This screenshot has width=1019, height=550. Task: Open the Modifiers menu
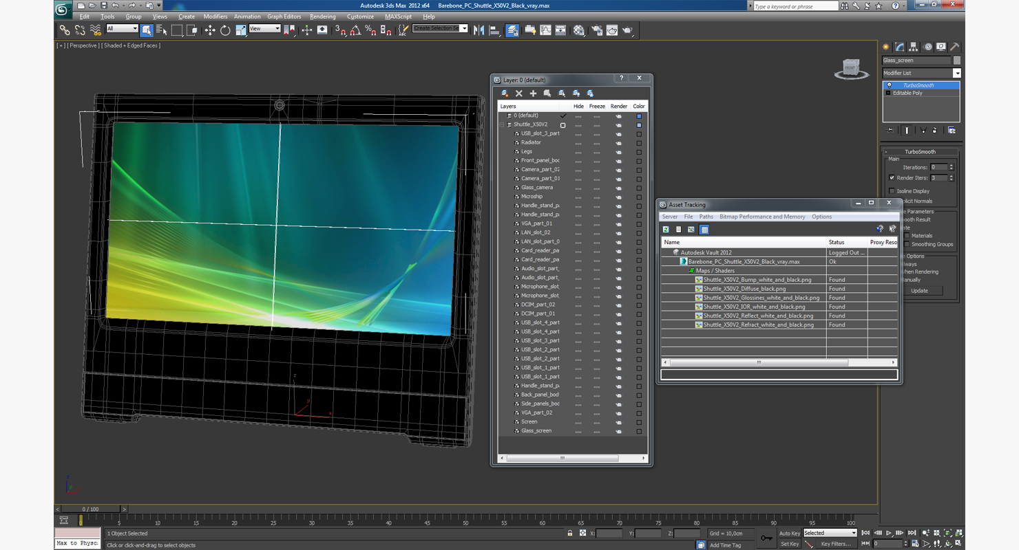[216, 16]
